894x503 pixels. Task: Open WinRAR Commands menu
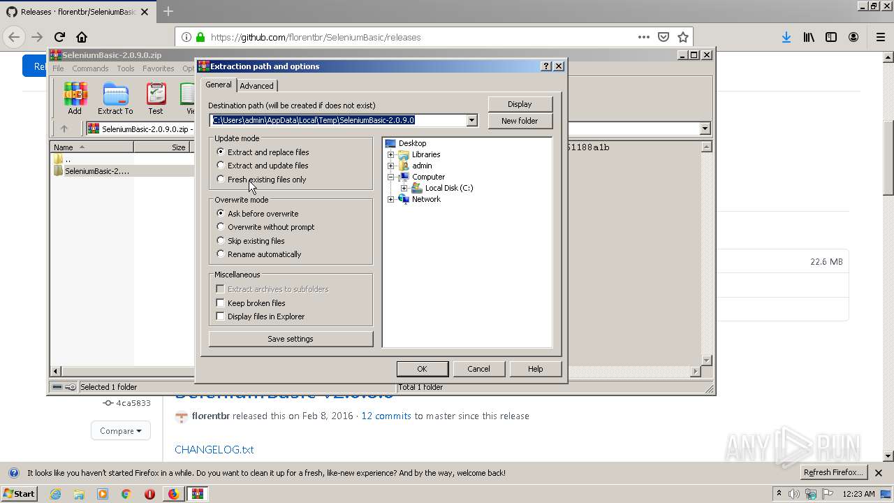(90, 68)
